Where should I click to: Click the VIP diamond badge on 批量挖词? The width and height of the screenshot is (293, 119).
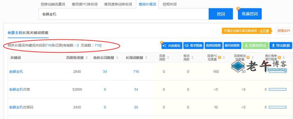pyautogui.click(x=238, y=8)
